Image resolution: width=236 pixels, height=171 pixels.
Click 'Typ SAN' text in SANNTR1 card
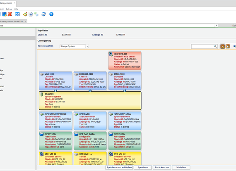[49, 104]
